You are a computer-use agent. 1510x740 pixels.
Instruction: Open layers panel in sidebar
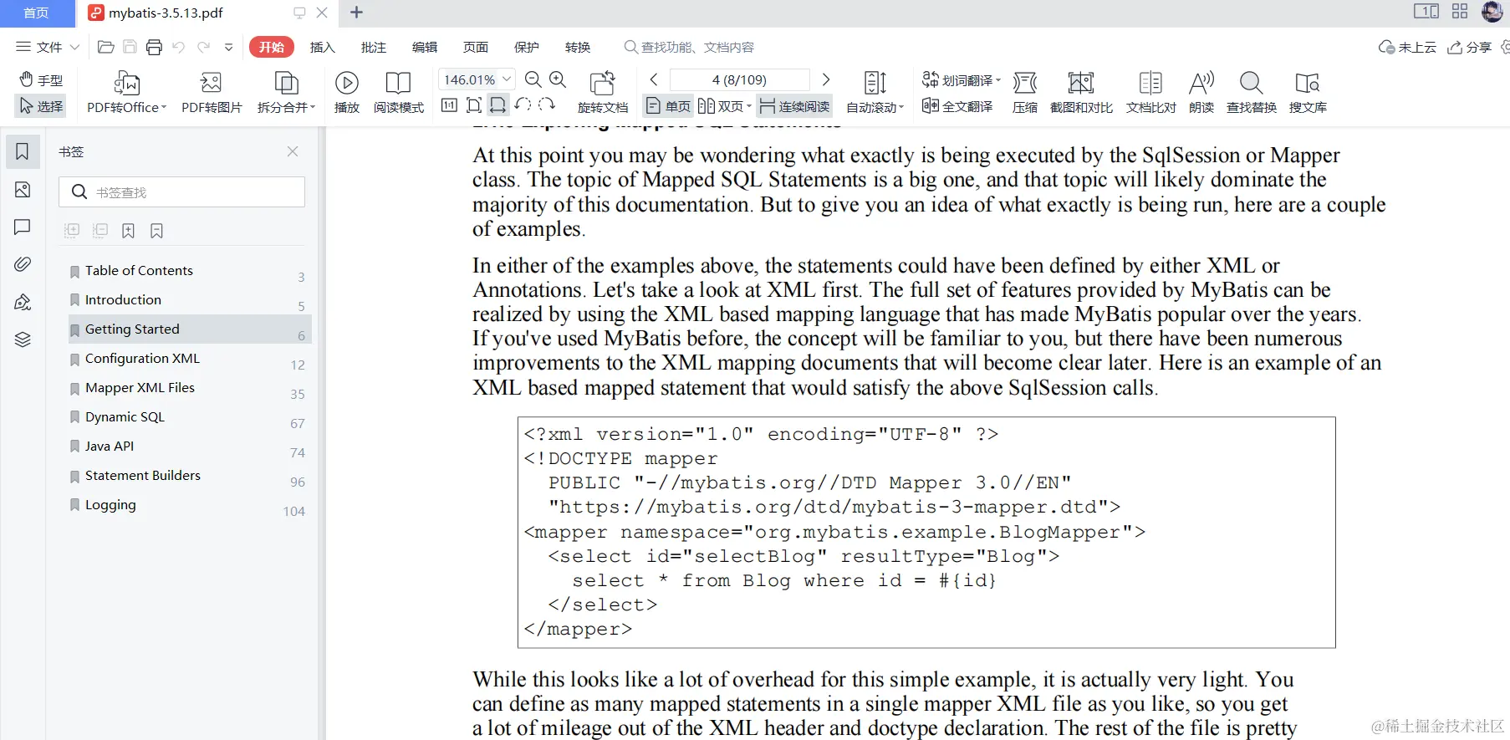tap(23, 339)
